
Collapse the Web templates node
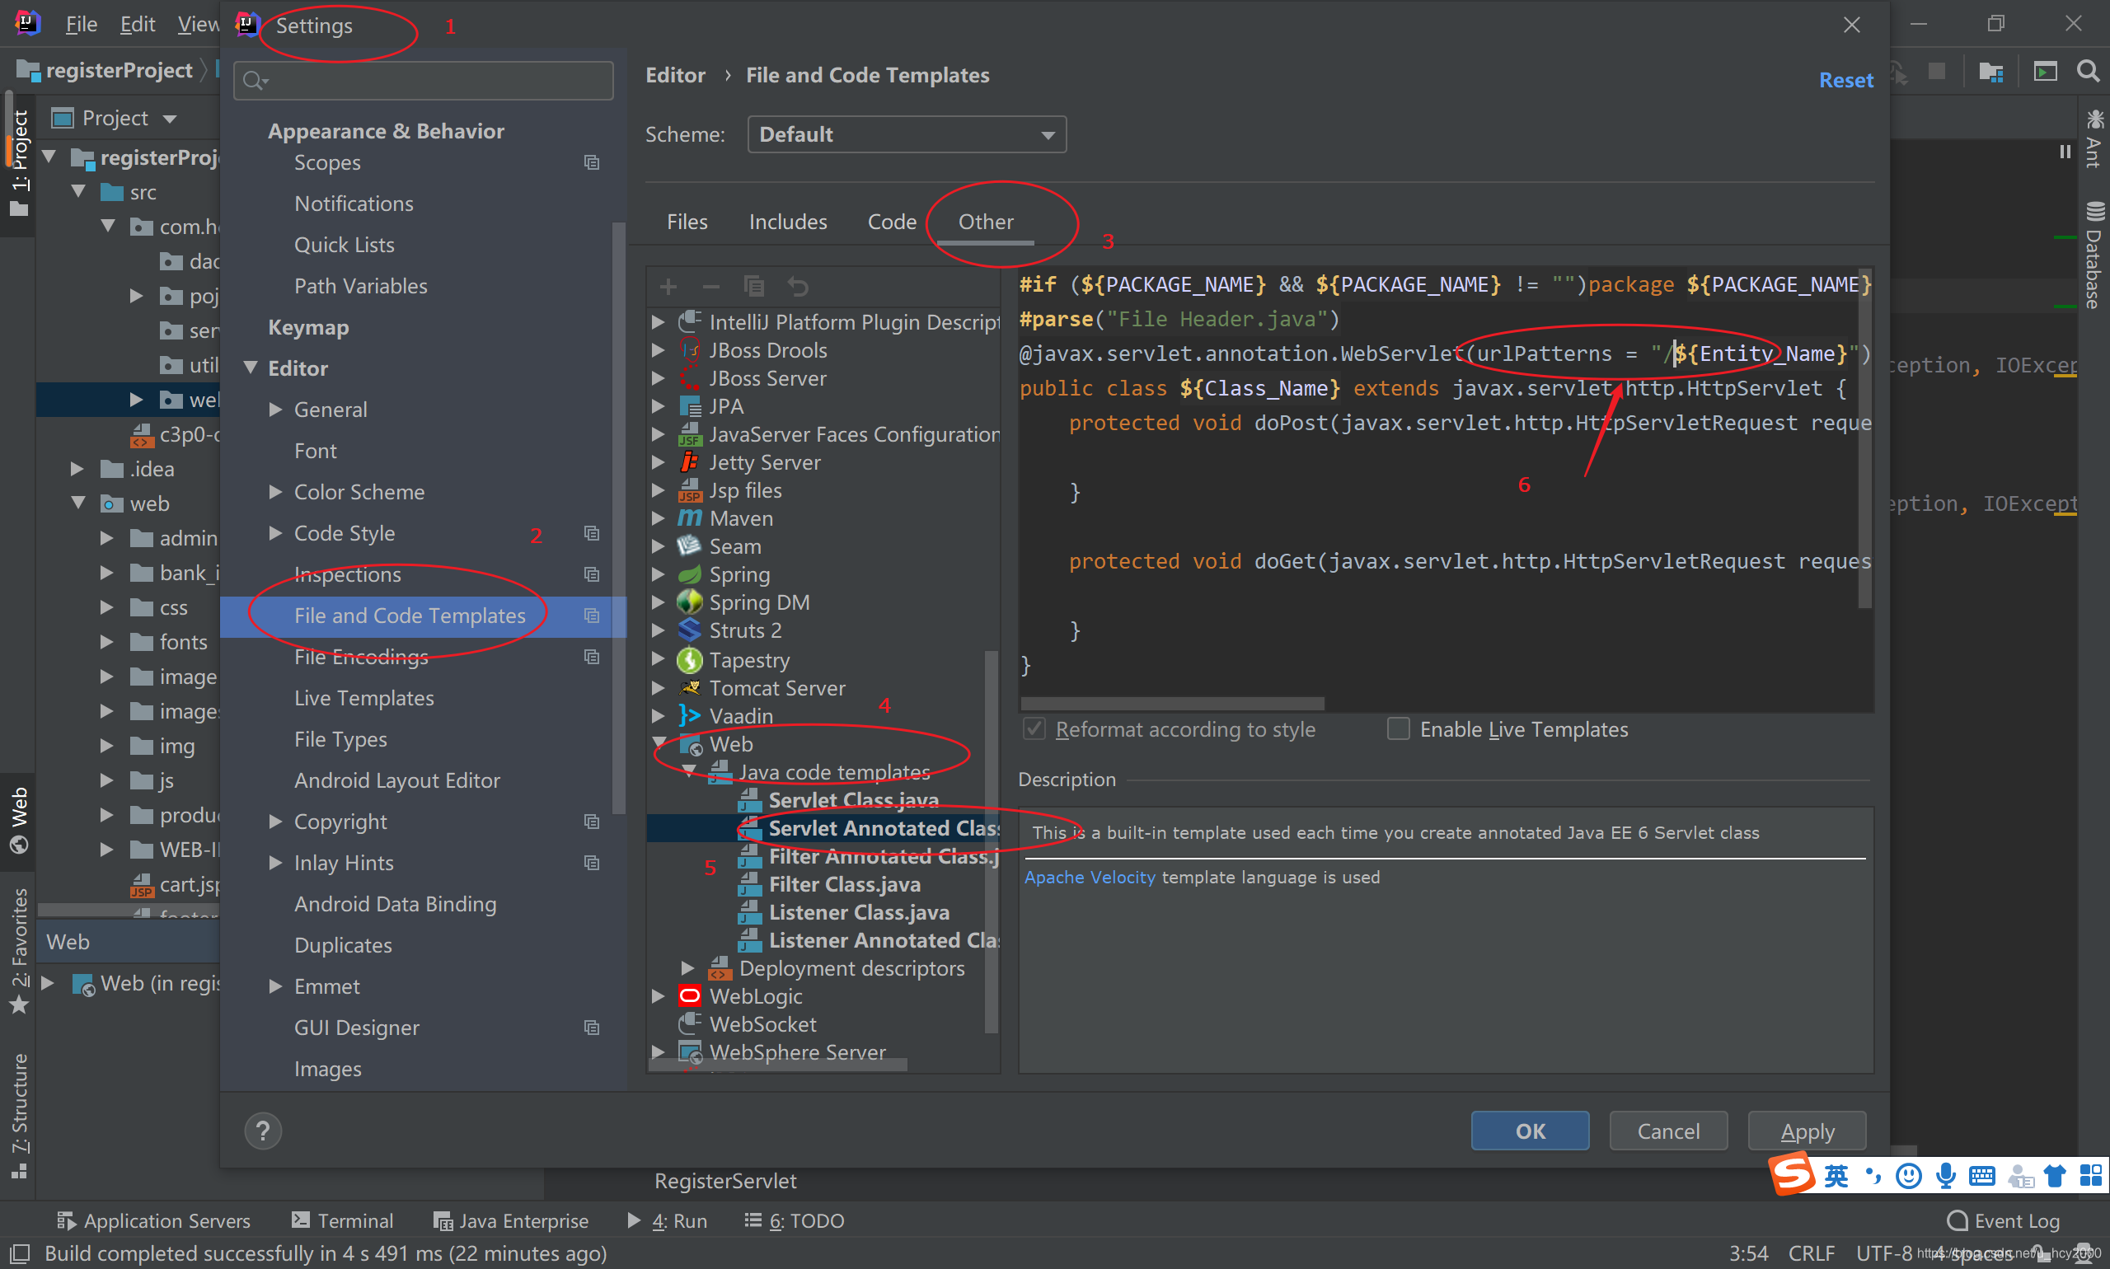pos(659,744)
